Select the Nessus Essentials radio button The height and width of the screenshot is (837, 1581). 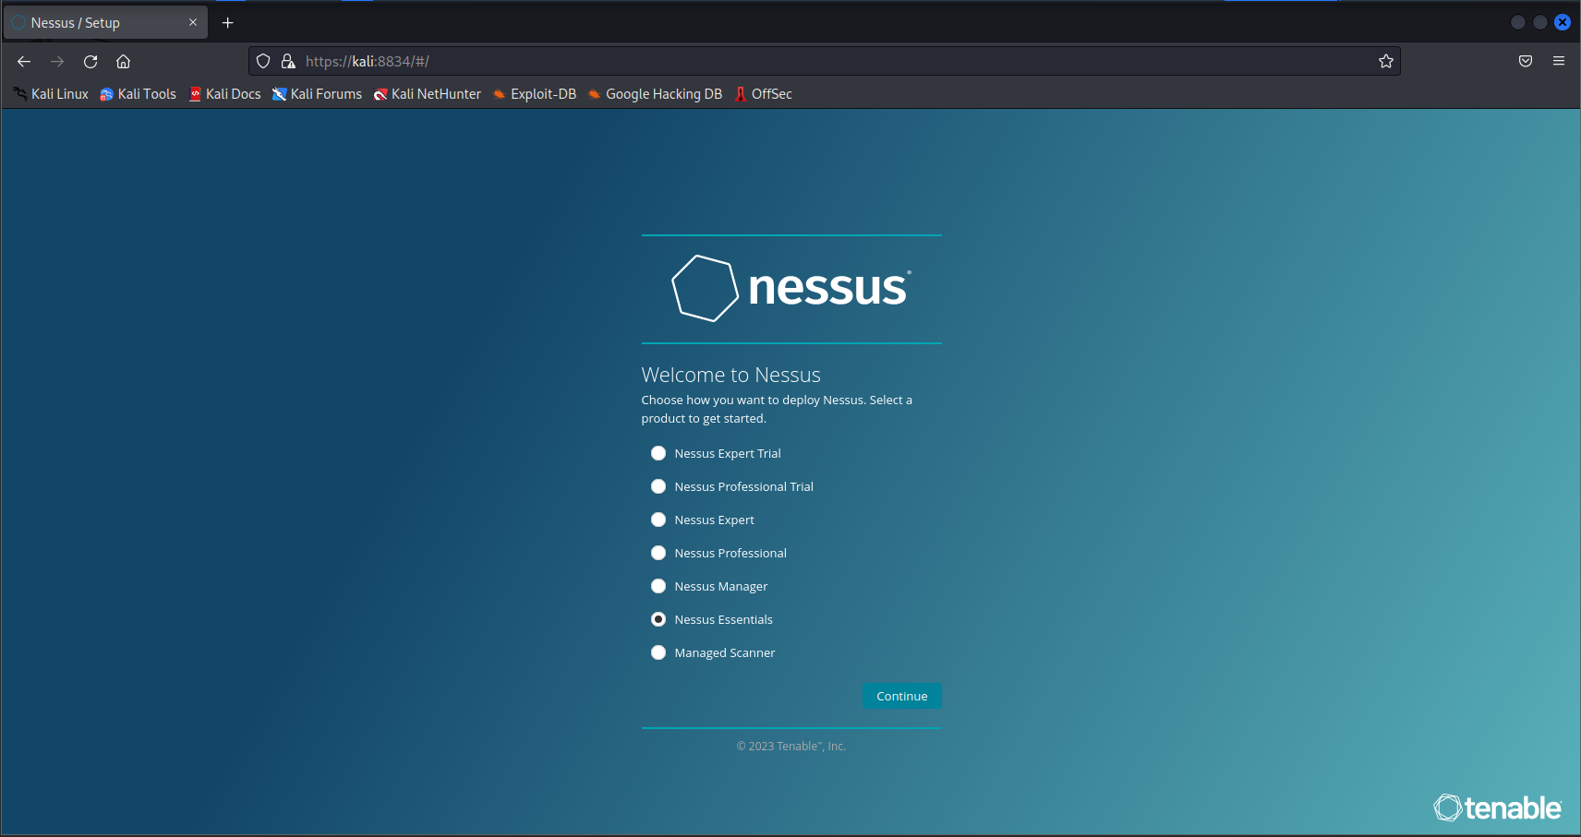(658, 618)
